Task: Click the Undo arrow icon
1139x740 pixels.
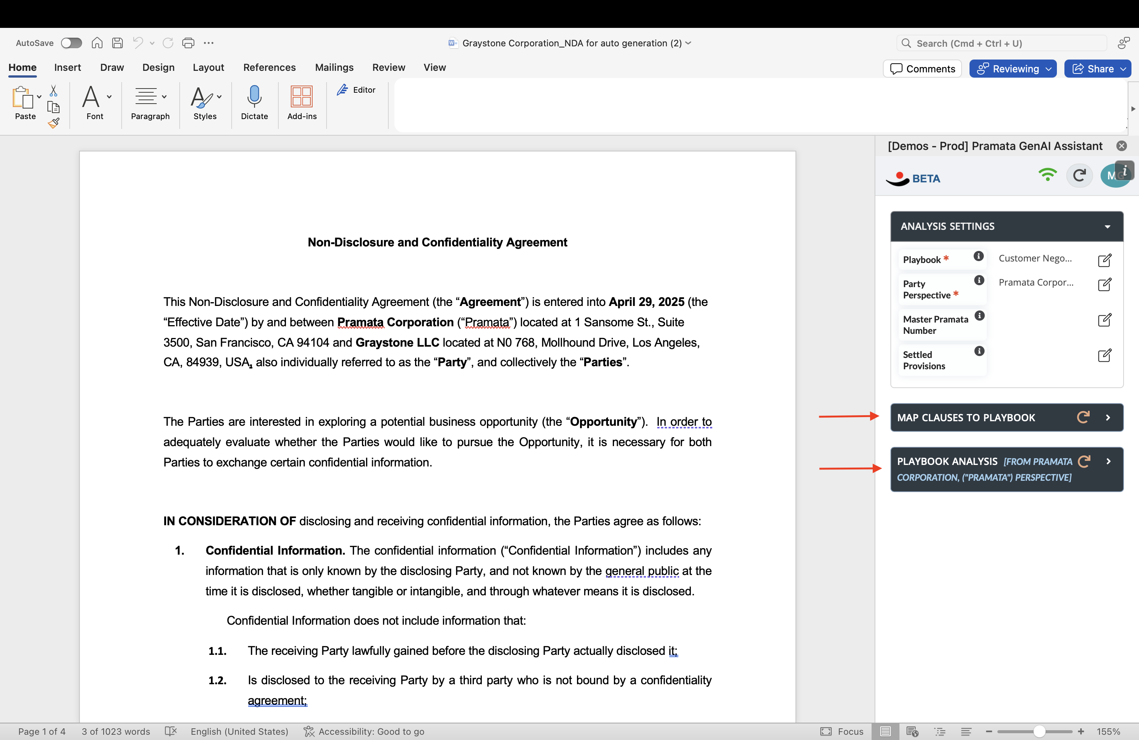Action: [x=138, y=43]
